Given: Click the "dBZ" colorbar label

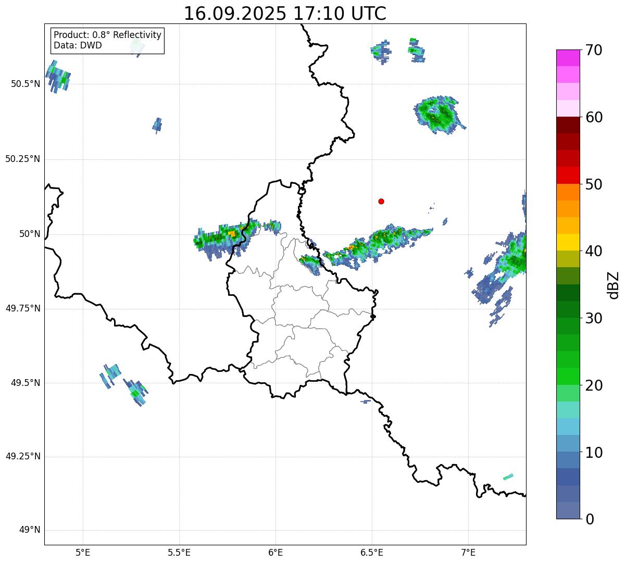Looking at the screenshot, I should [614, 285].
